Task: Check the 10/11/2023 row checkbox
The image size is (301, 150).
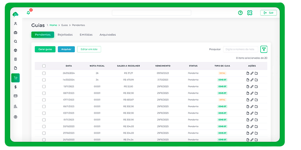Action: click(x=44, y=87)
